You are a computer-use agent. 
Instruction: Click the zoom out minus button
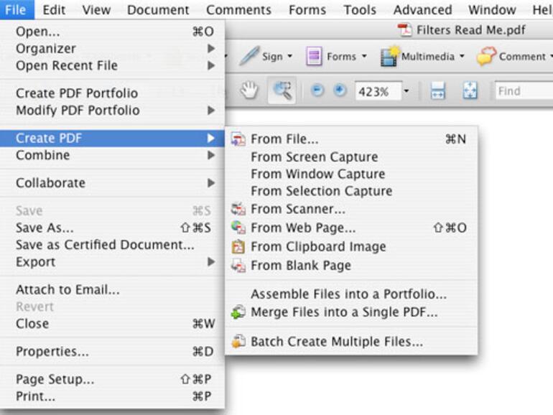click(x=317, y=92)
